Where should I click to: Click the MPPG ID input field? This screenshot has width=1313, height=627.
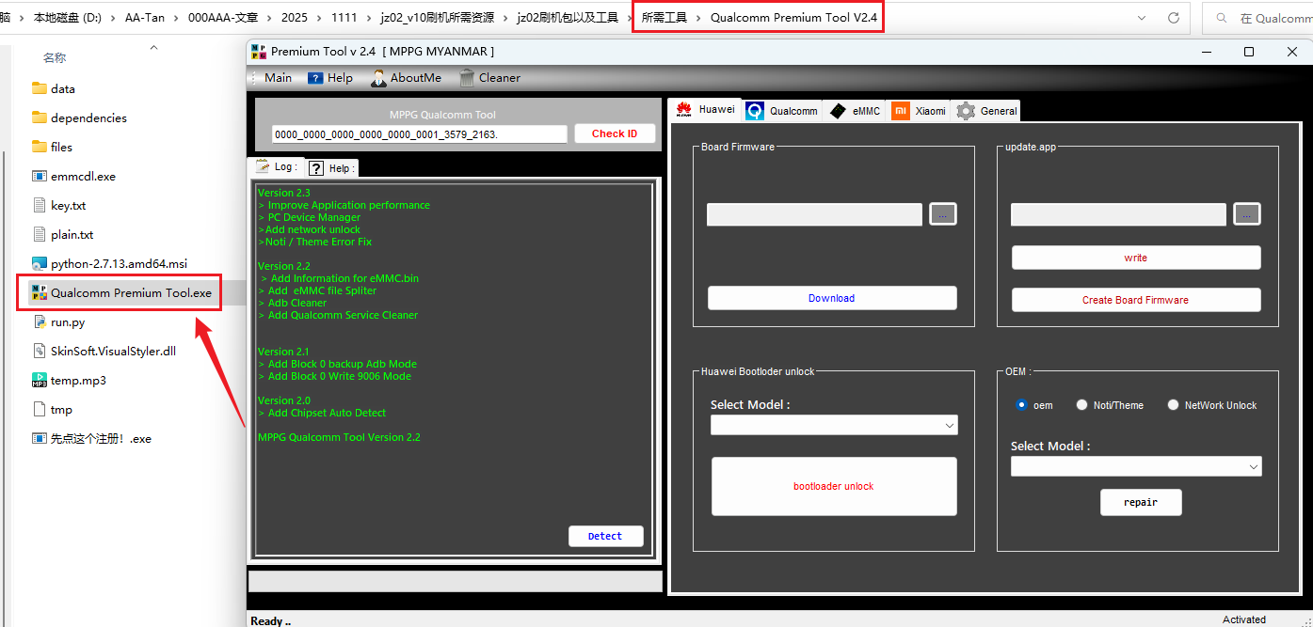419,134
